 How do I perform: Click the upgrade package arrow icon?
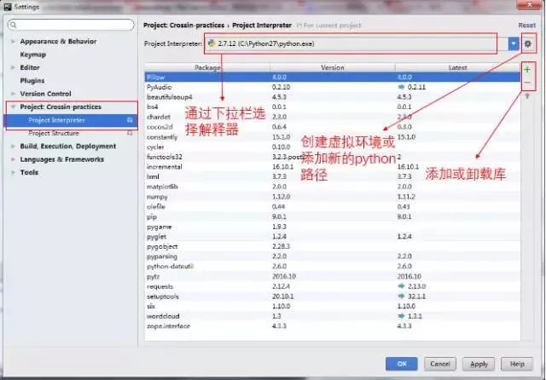tap(527, 96)
